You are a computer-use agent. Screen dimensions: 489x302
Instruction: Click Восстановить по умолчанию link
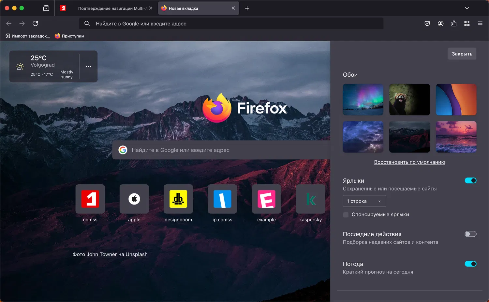tap(409, 162)
